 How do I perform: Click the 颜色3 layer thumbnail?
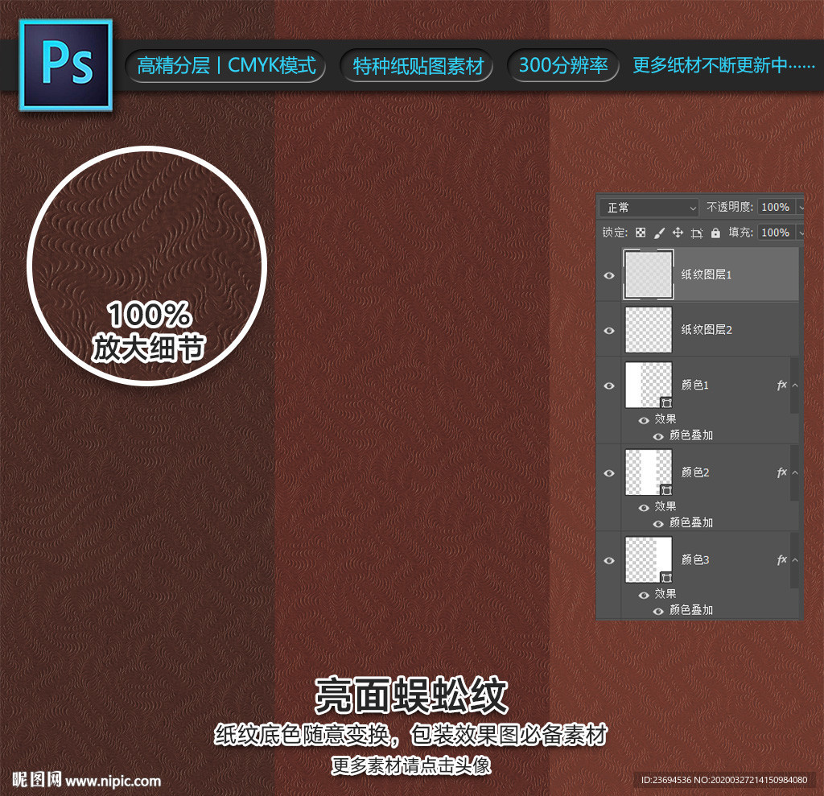(648, 559)
